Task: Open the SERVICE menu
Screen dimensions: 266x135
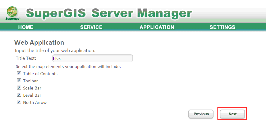Action: [91, 27]
